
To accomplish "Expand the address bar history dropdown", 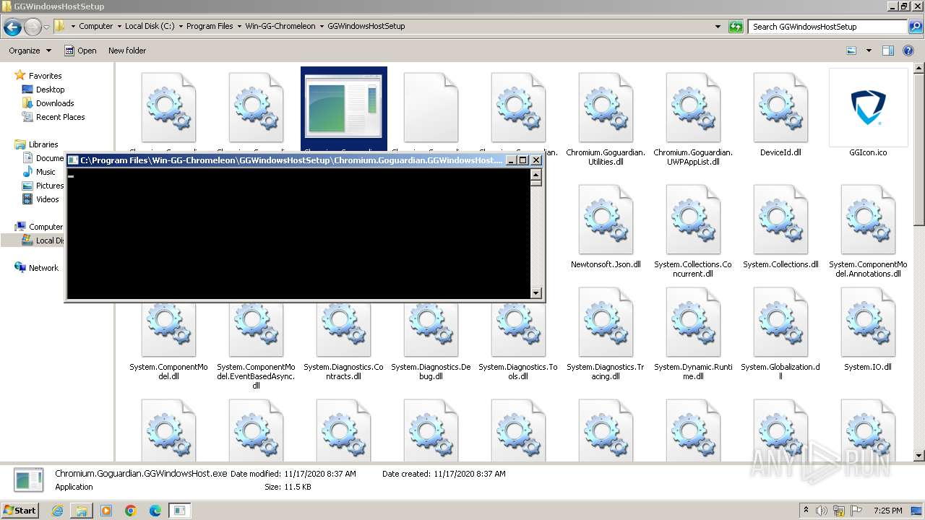I will click(718, 27).
